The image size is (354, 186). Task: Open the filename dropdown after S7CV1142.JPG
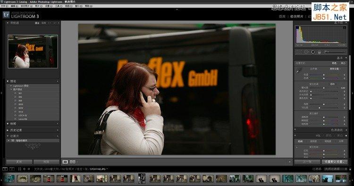pyautogui.click(x=107, y=169)
